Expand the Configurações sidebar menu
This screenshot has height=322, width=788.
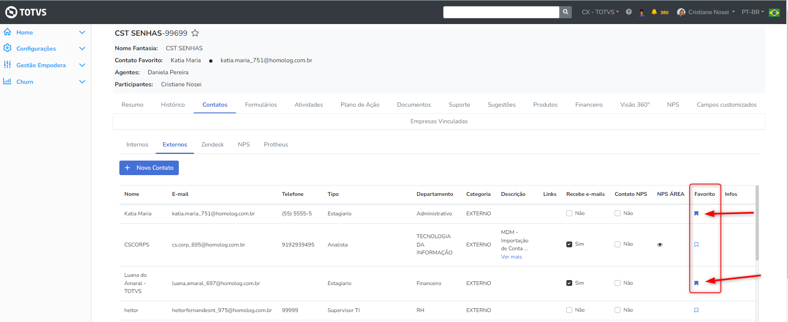[82, 49]
